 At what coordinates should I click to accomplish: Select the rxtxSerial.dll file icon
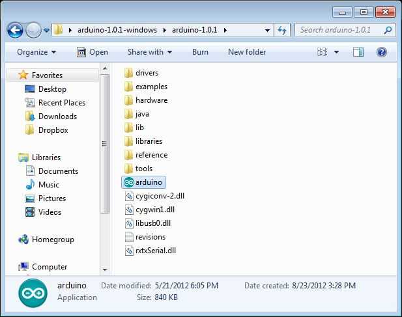click(129, 251)
